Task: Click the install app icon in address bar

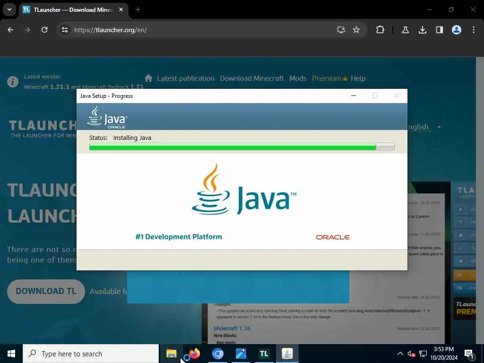Action: click(341, 30)
